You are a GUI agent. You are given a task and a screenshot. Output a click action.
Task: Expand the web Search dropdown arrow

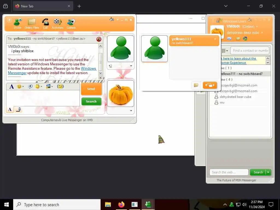tap(268, 172)
